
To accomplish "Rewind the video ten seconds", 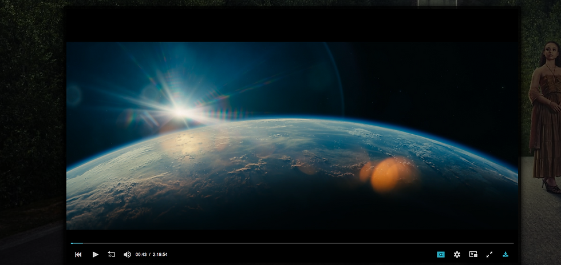I will click(x=111, y=255).
